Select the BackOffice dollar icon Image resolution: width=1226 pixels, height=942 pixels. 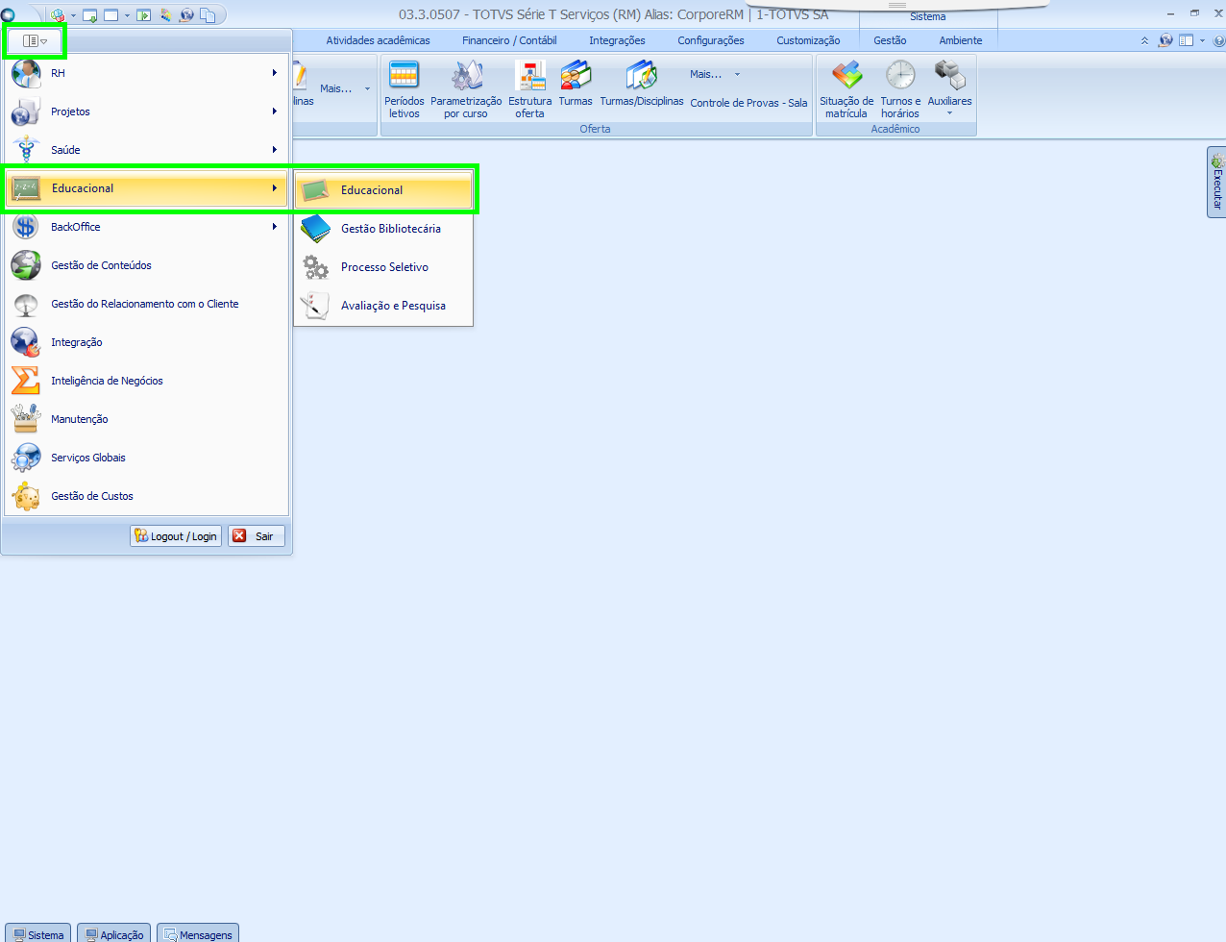pyautogui.click(x=26, y=228)
